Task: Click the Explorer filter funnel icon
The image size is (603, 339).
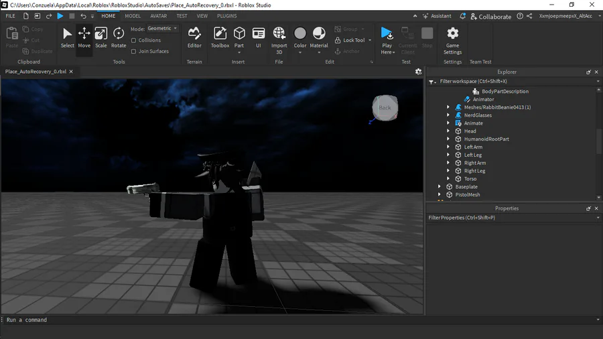Action: click(432, 82)
